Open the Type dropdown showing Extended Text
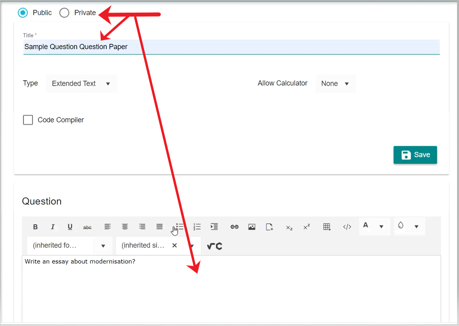The width and height of the screenshot is (459, 326). tap(81, 83)
